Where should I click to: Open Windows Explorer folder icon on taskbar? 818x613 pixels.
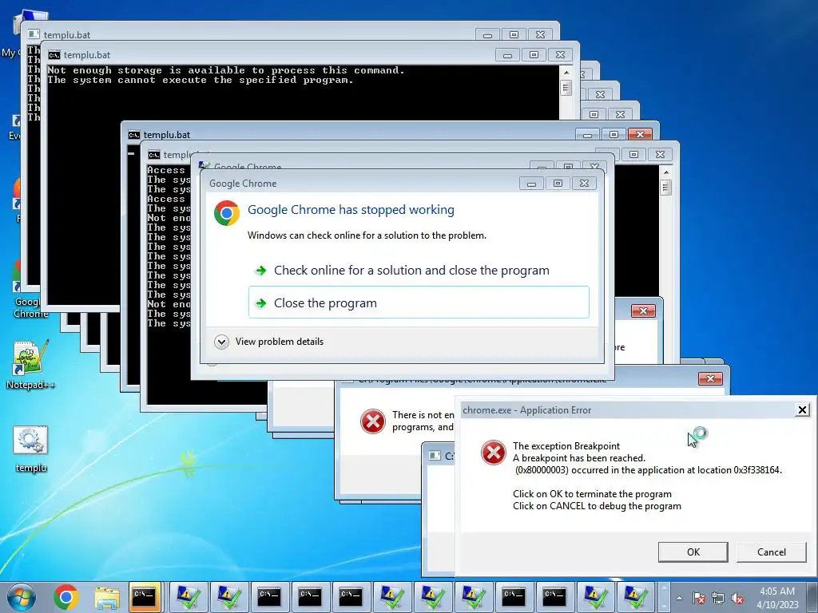point(107,597)
